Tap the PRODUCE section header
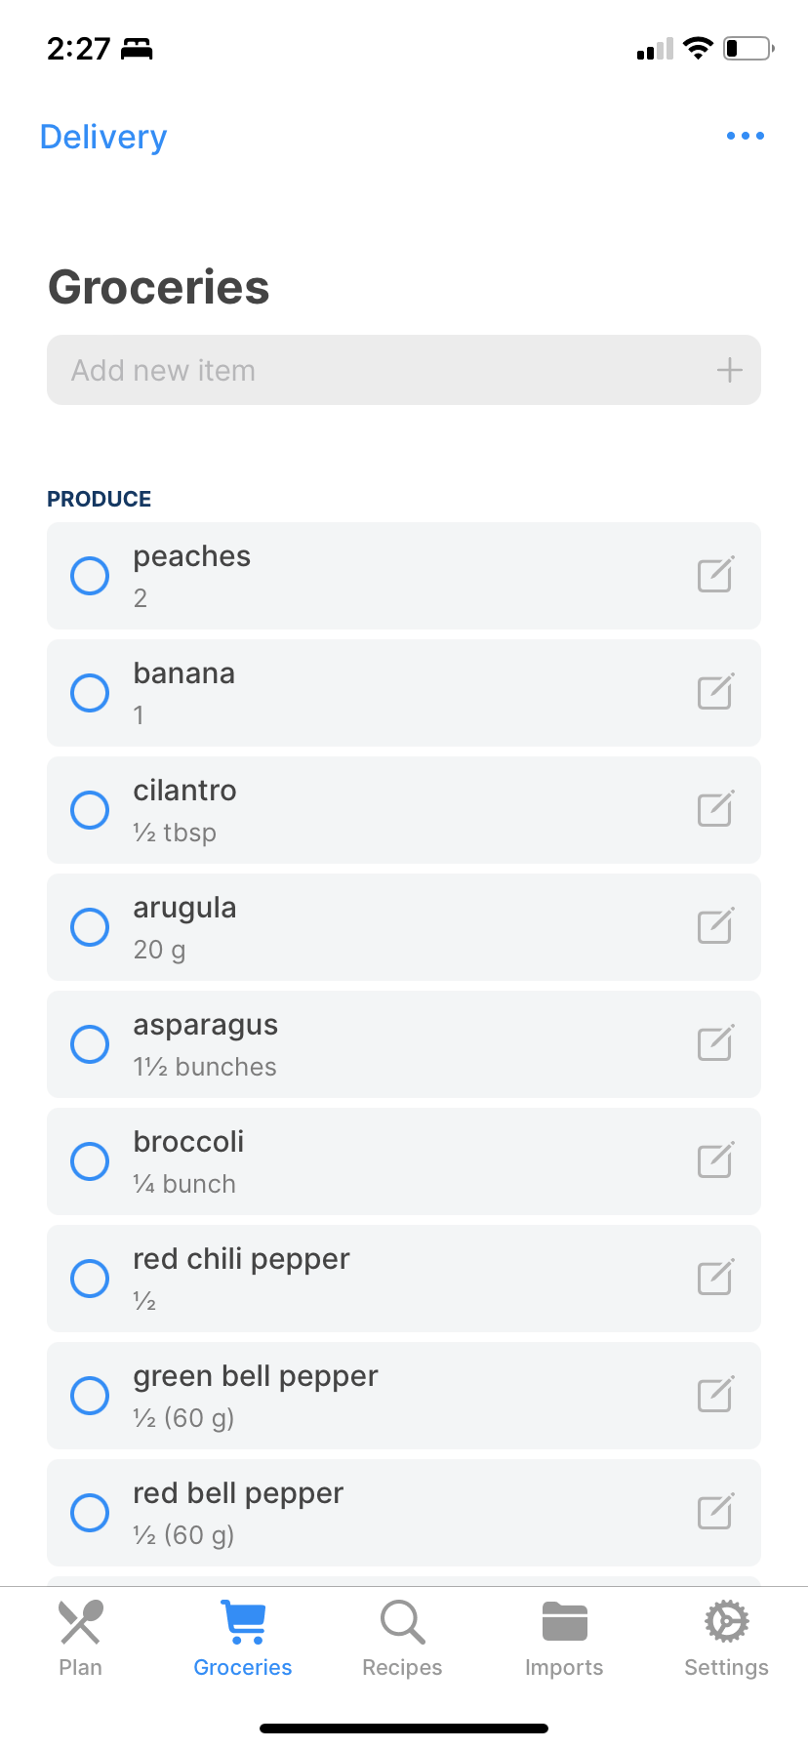Viewport: 808px width, 1749px height. pos(100,499)
